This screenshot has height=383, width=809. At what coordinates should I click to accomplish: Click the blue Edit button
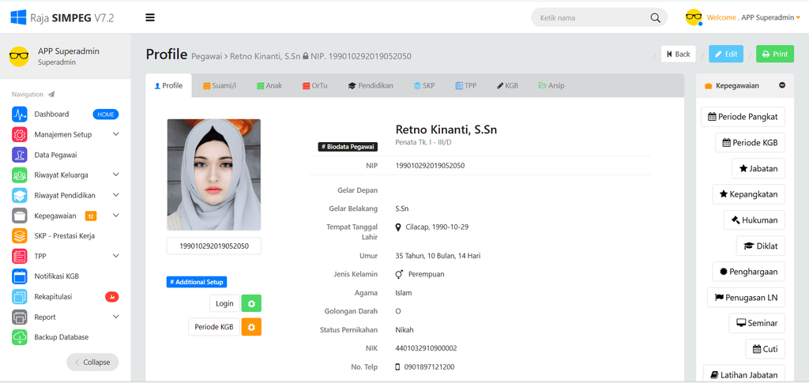(x=726, y=54)
